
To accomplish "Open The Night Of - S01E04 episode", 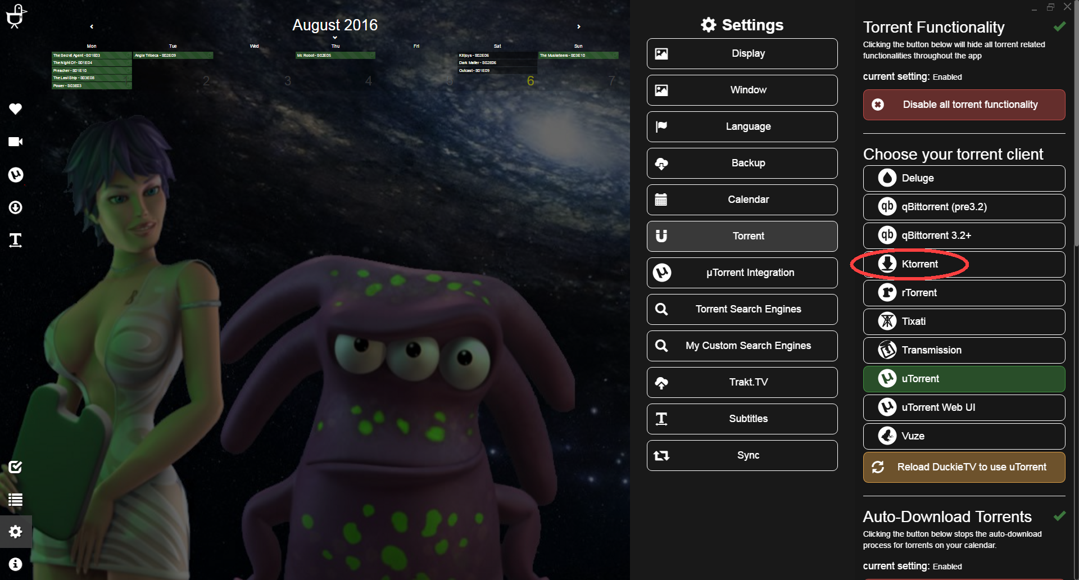I will tap(92, 63).
